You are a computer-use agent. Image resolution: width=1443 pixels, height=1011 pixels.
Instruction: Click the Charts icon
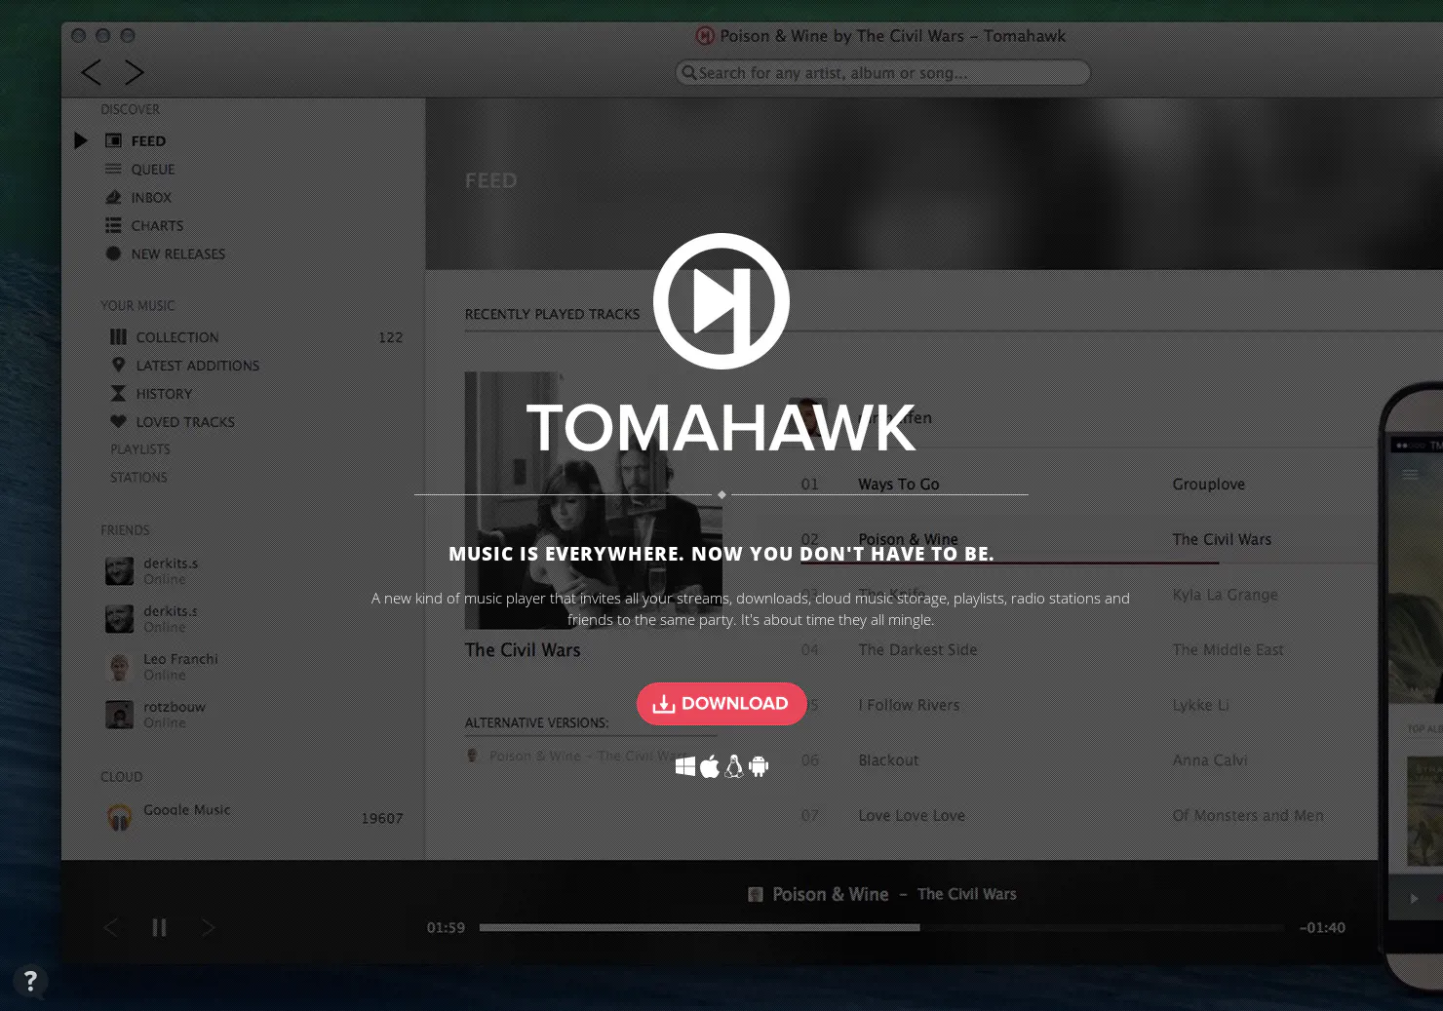[114, 226]
